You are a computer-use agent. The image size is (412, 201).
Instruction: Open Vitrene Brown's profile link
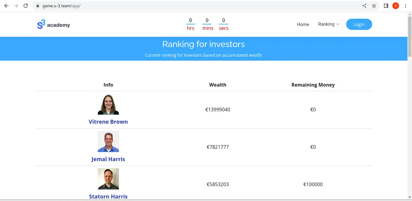tap(108, 122)
